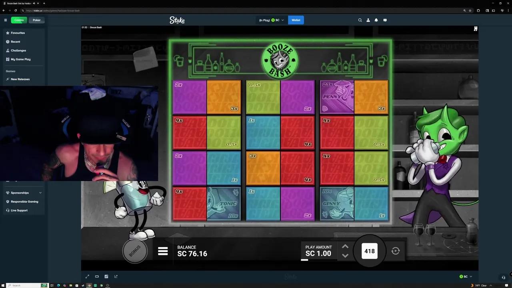Click the Tonic 10x character tile
This screenshot has height=288, width=512.
coord(224,204)
